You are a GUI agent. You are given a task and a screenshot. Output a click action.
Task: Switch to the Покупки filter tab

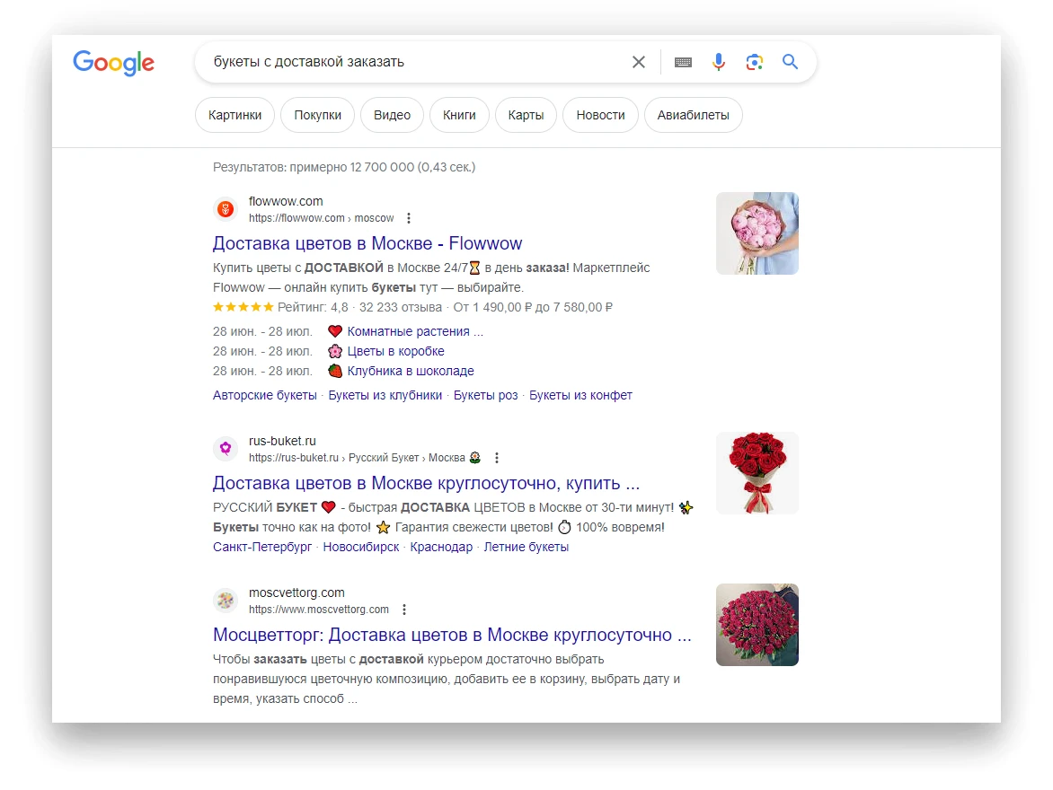pyautogui.click(x=317, y=115)
